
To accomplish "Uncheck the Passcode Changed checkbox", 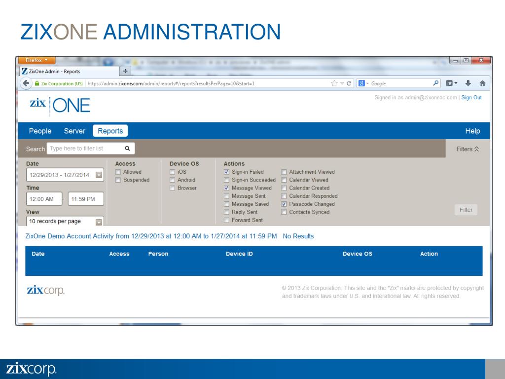I will click(284, 204).
